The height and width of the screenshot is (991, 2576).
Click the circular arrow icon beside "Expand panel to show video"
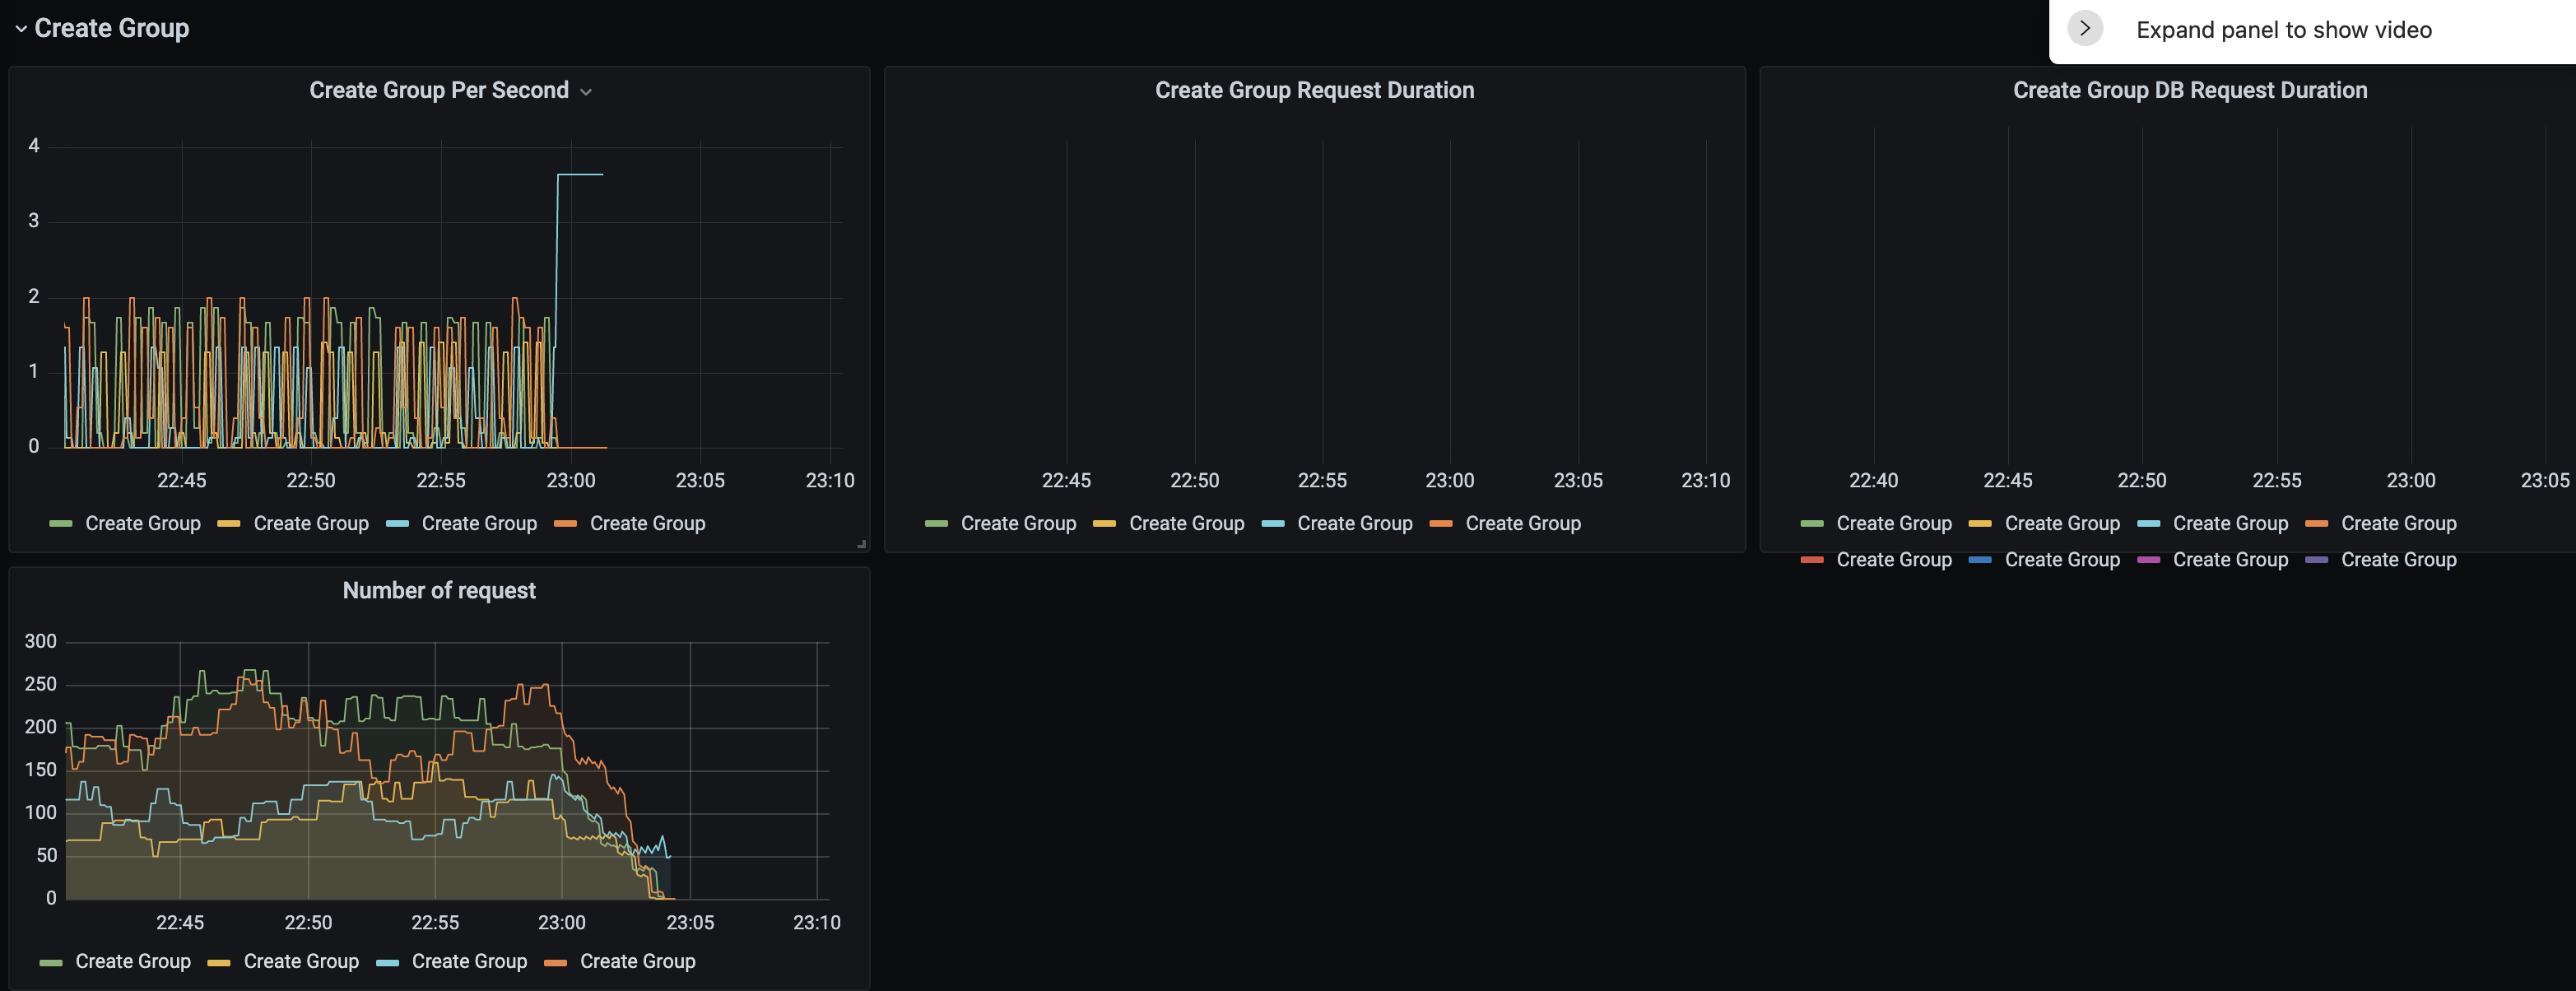click(x=2085, y=28)
